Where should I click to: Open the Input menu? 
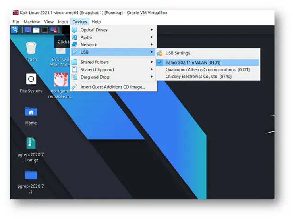pyautogui.click(x=63, y=22)
